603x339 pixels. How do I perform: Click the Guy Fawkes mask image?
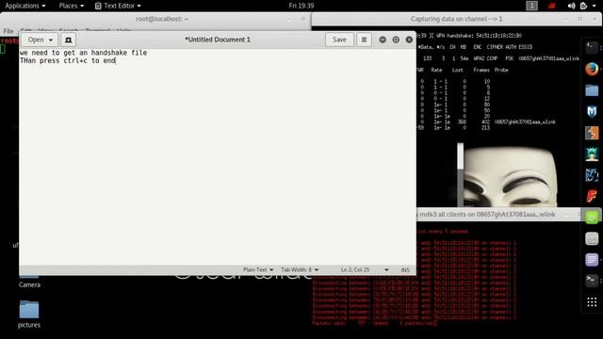click(510, 176)
